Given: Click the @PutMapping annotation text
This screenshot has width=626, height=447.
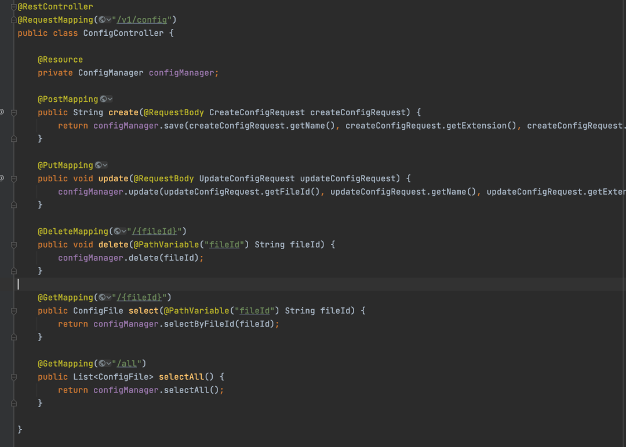Looking at the screenshot, I should pos(65,166).
